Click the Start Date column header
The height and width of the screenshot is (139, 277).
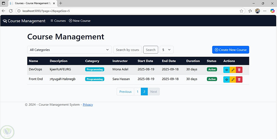point(145,61)
